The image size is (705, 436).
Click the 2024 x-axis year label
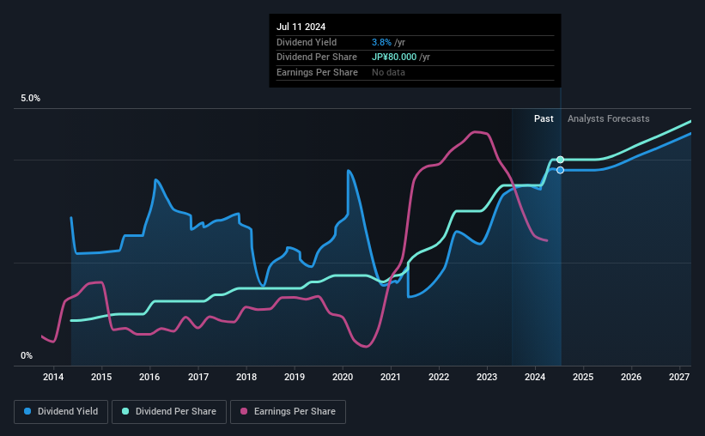pos(535,377)
